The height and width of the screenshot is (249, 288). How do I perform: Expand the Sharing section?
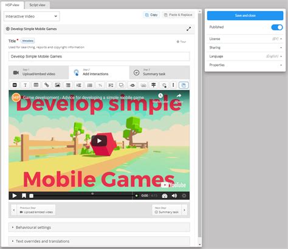point(245,47)
